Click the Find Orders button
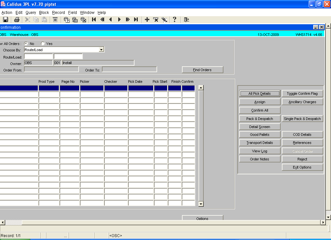 coord(202,70)
